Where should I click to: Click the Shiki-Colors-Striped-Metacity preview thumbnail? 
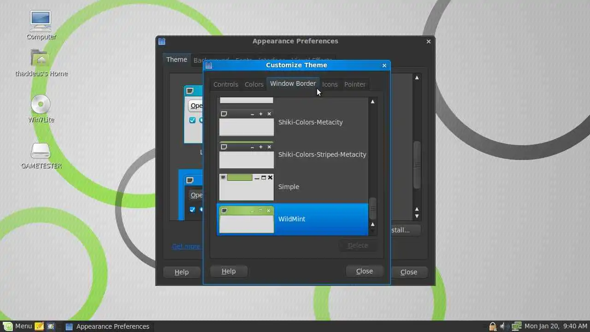[x=246, y=155]
